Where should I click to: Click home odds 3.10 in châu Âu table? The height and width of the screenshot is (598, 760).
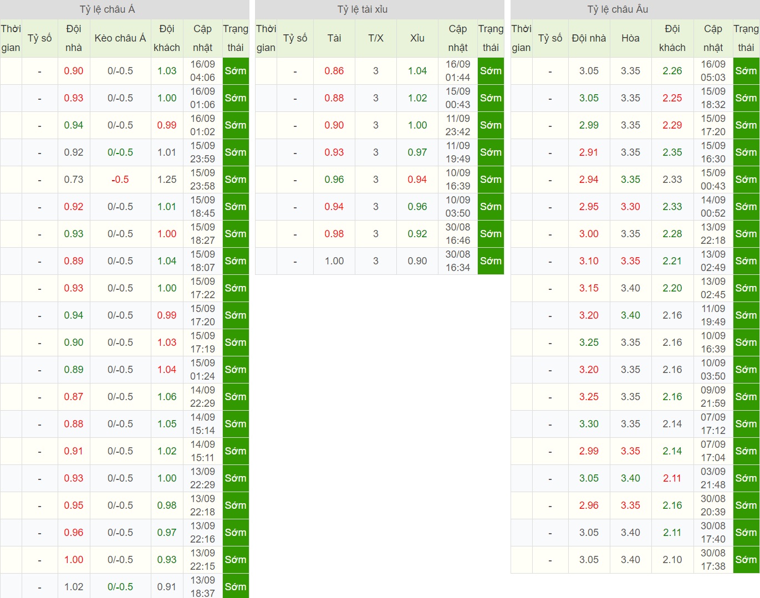tap(589, 261)
